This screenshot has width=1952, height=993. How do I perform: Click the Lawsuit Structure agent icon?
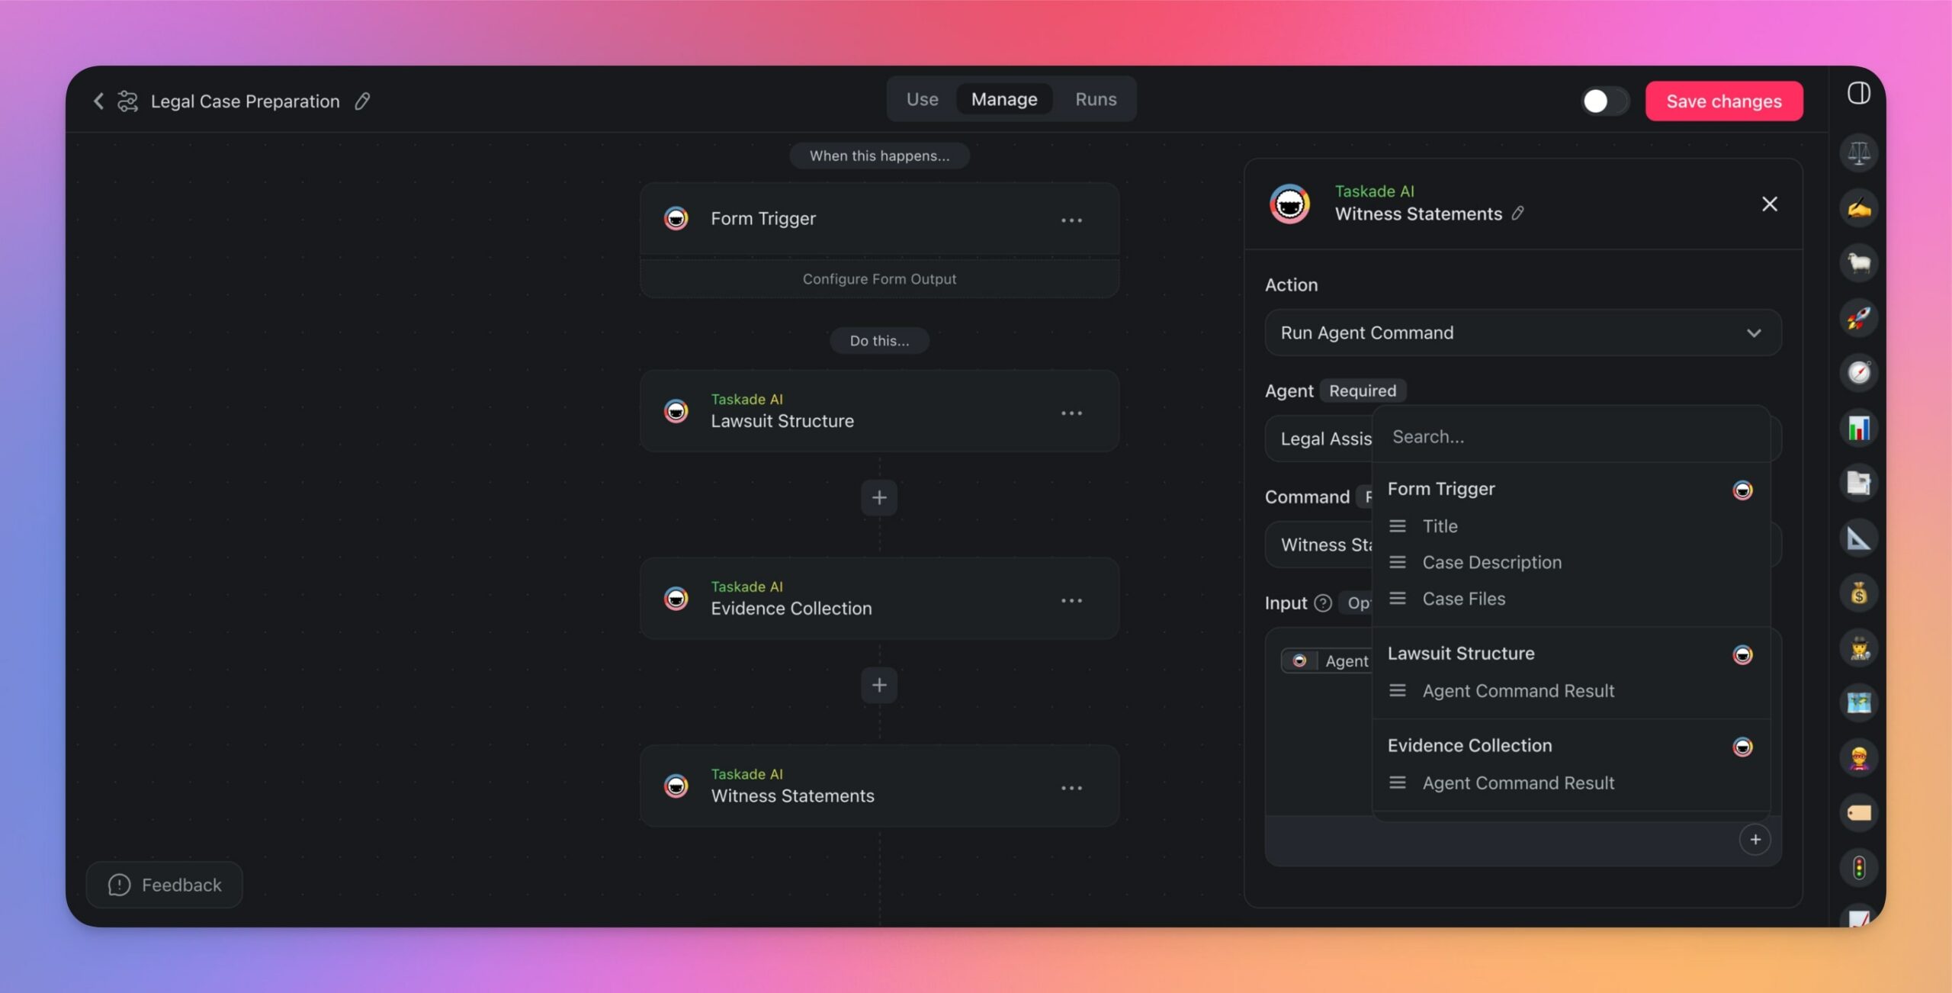pyautogui.click(x=676, y=410)
